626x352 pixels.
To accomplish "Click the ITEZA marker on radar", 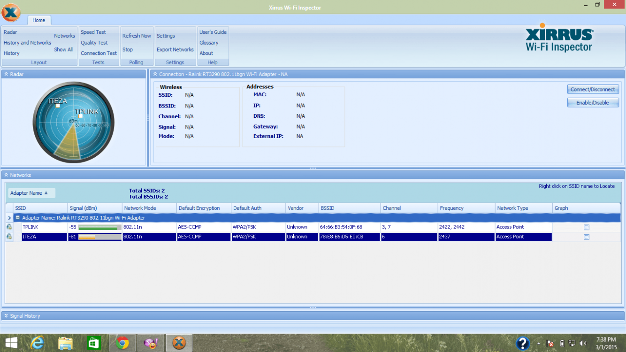I will coord(57,106).
